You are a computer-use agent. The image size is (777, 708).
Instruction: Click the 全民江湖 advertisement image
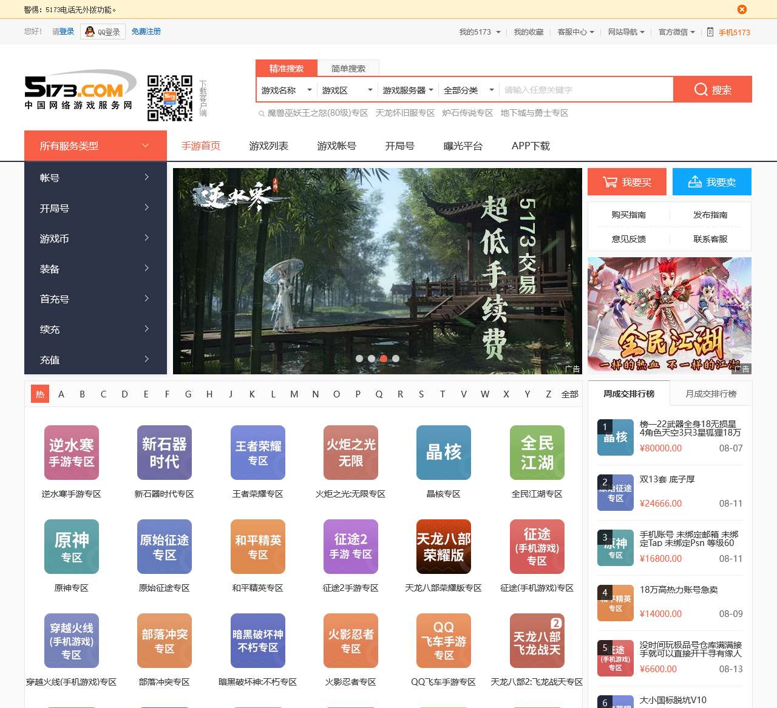coord(670,315)
